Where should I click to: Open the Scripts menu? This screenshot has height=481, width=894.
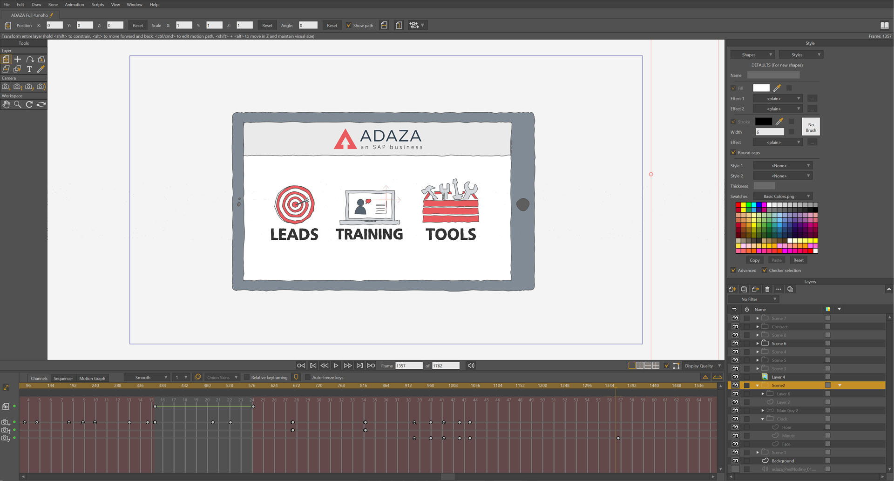(98, 5)
